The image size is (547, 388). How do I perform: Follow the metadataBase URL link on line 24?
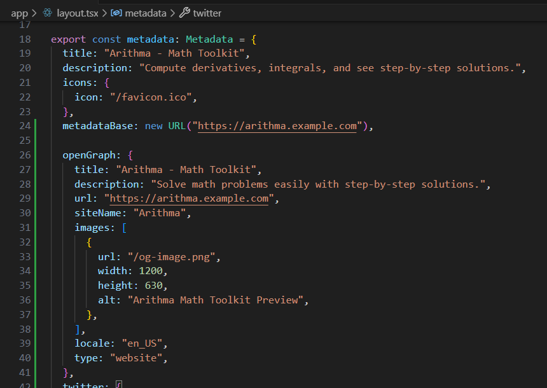tap(277, 126)
